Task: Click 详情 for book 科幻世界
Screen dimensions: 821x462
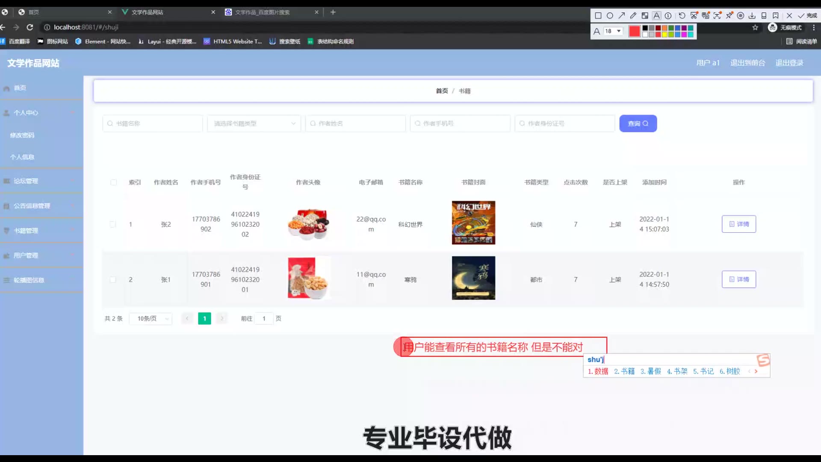Action: point(738,224)
